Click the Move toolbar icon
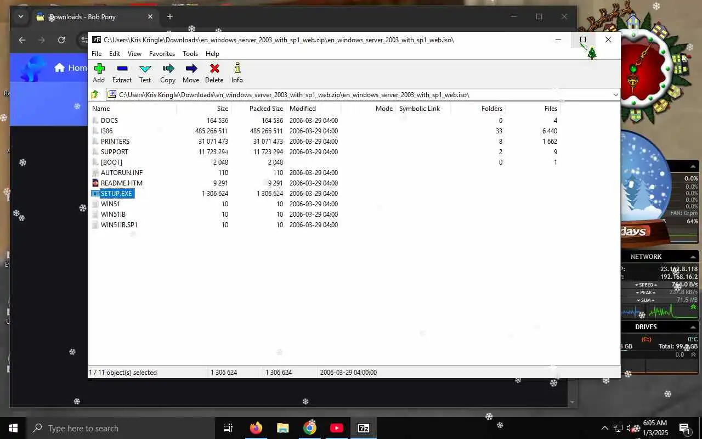Viewport: 702px width, 439px height. (191, 73)
